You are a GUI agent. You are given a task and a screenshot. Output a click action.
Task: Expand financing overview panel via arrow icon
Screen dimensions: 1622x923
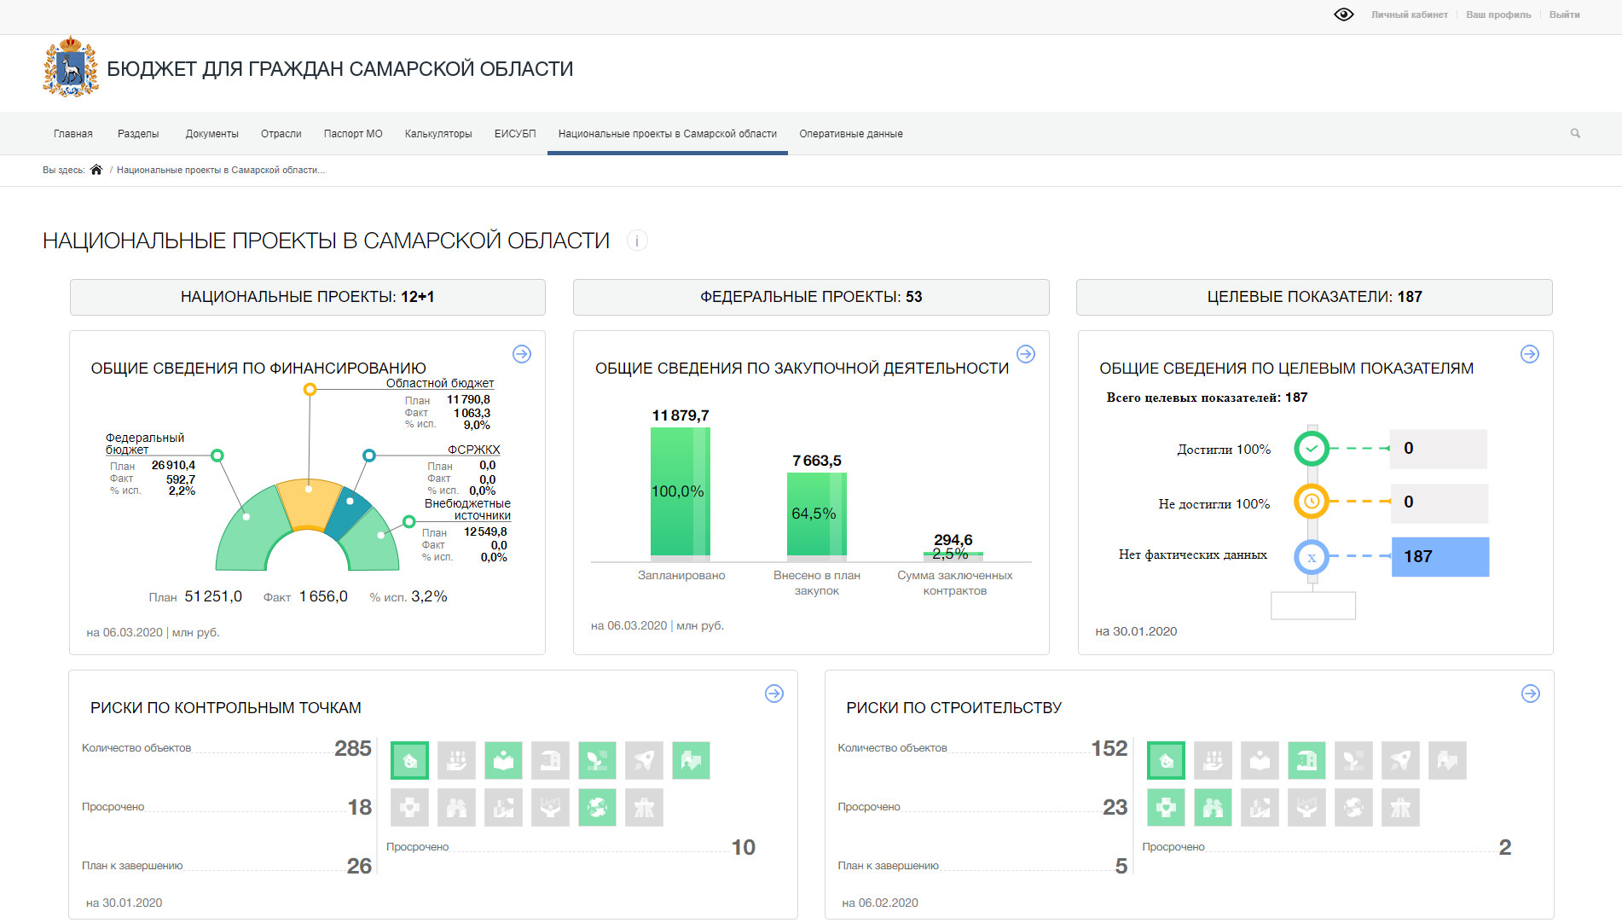[x=522, y=354]
